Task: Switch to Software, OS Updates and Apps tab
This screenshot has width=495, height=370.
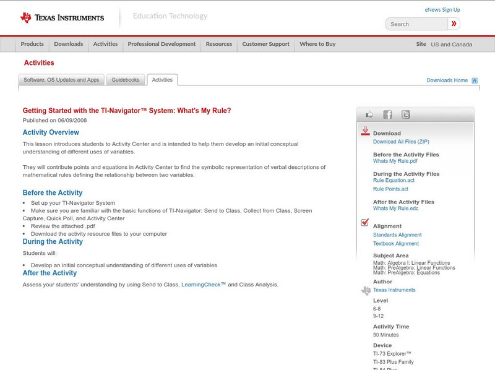Action: pos(61,80)
